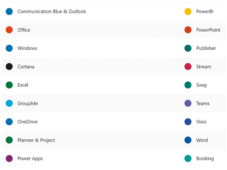The width and height of the screenshot is (227, 170).
Task: Choose the Planner & Project green dot
Action: tap(9, 140)
